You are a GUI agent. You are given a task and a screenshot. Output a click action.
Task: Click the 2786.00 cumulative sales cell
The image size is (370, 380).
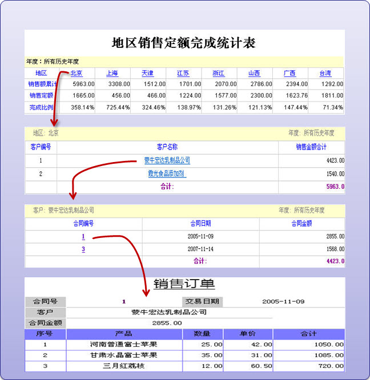[261, 84]
